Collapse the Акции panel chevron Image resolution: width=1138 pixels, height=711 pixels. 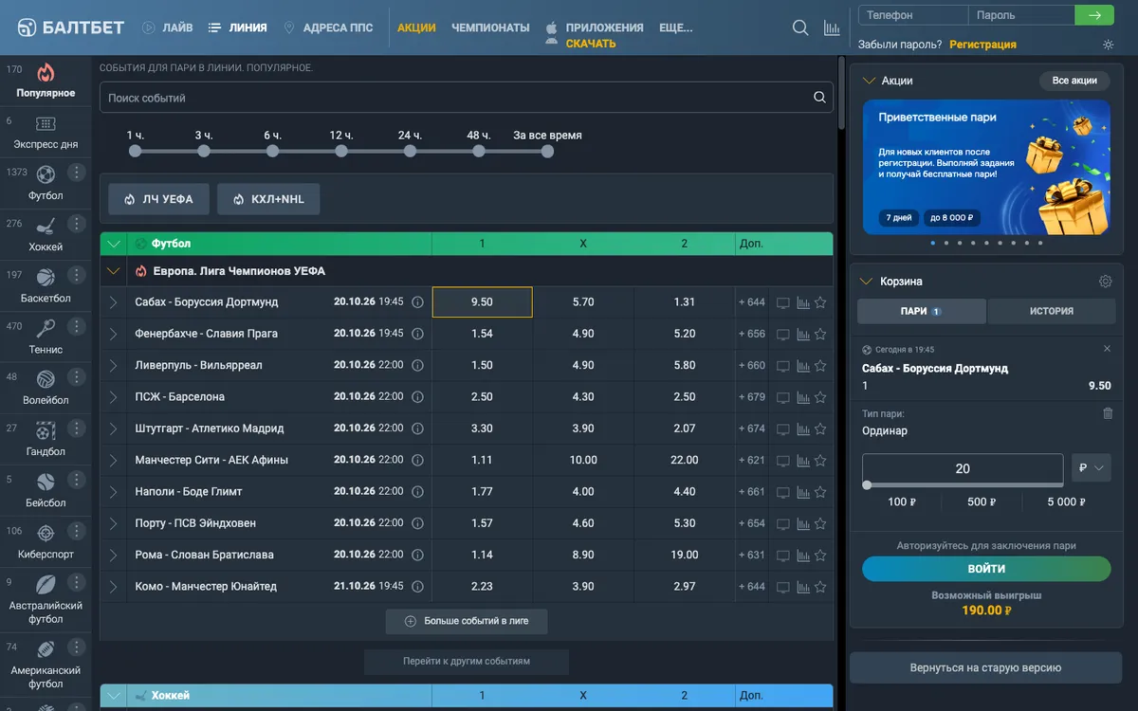[868, 81]
